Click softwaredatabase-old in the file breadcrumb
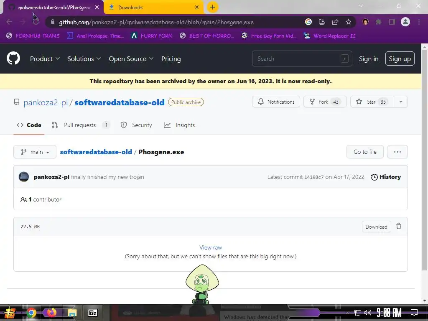 (x=96, y=152)
